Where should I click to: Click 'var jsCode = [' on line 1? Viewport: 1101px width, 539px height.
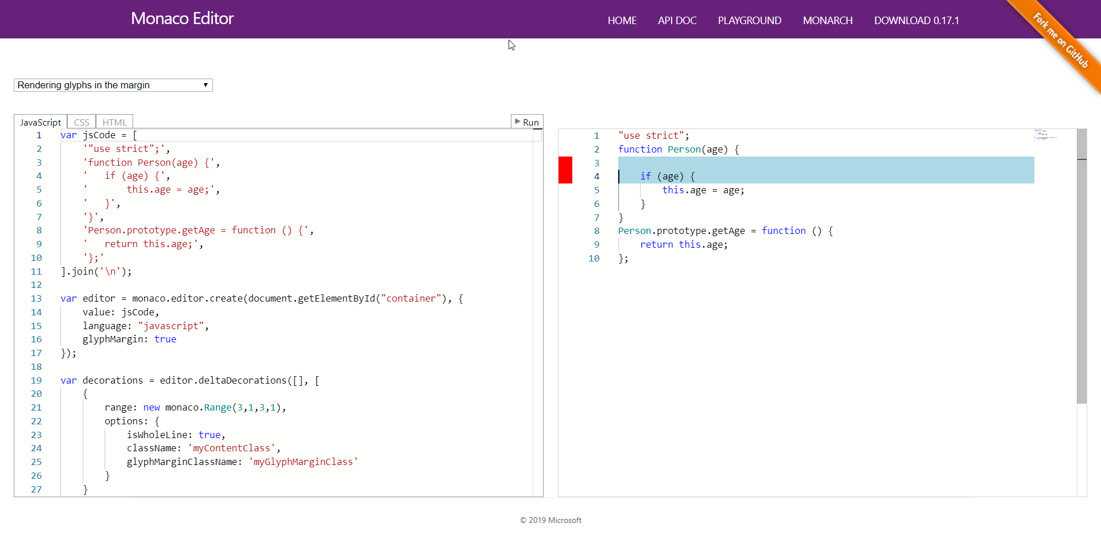tap(99, 135)
